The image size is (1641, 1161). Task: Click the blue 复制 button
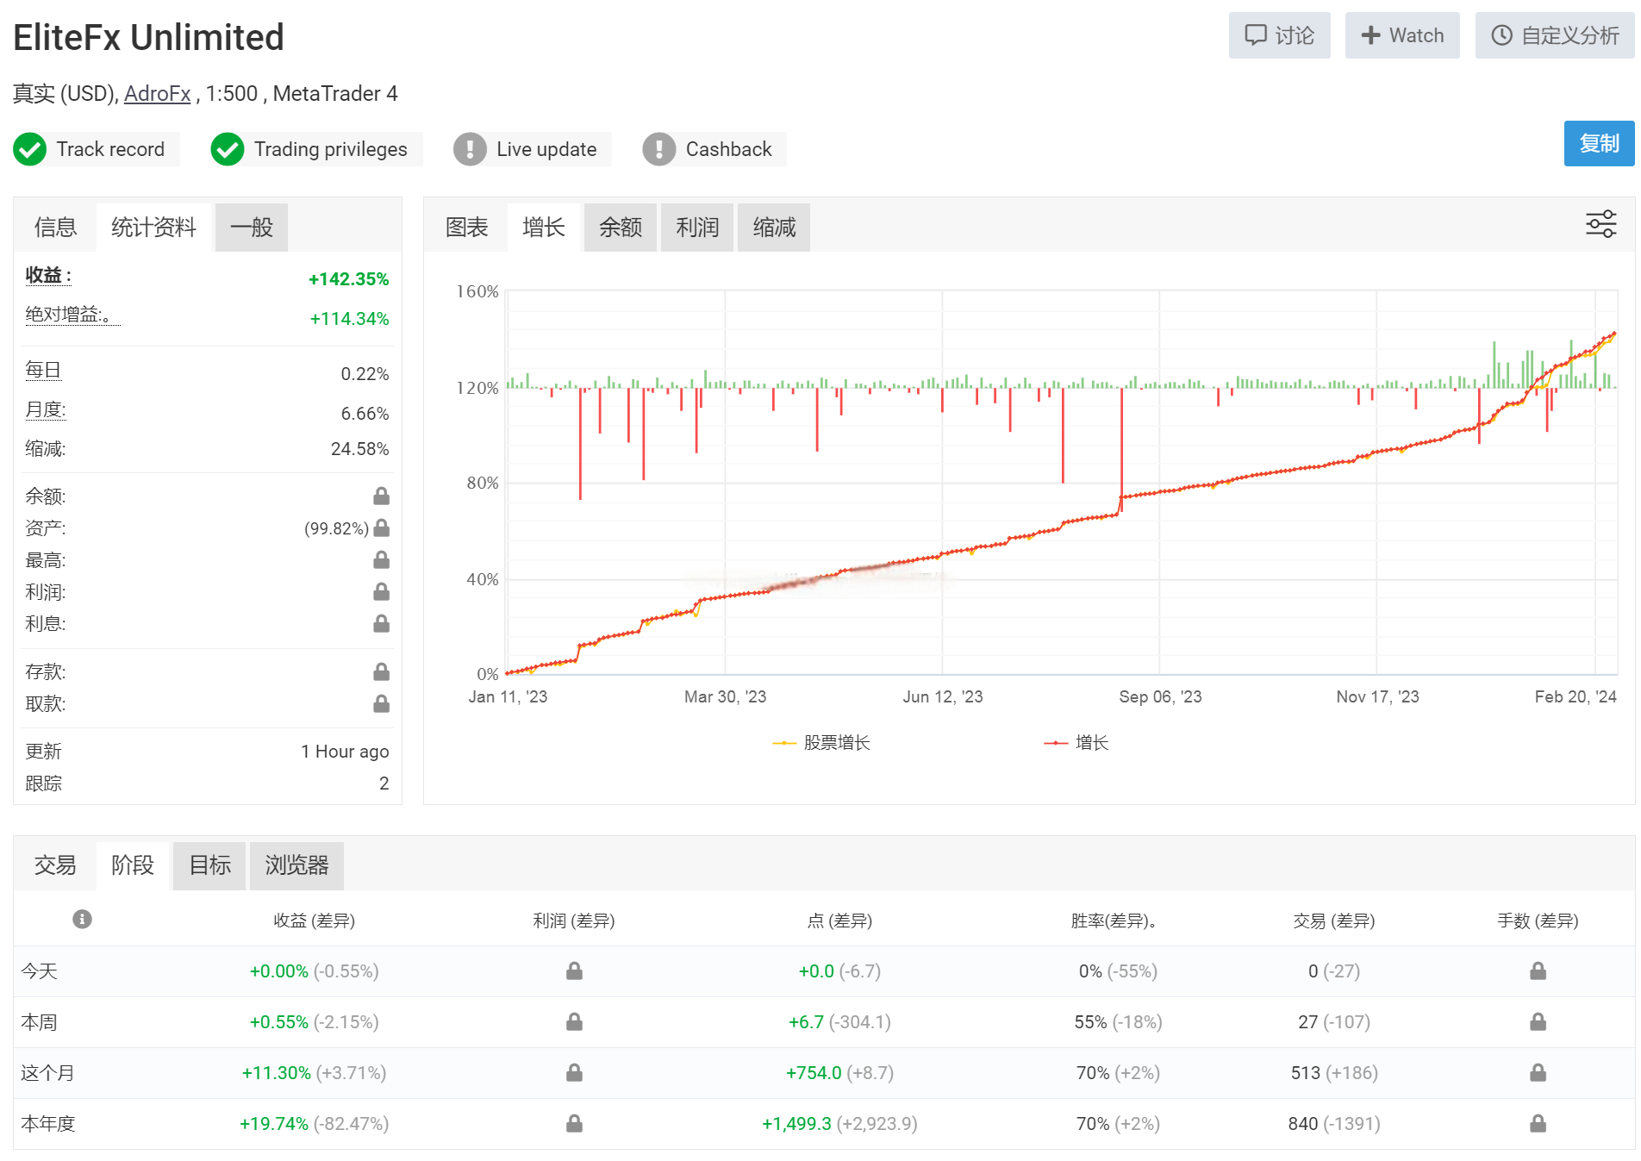(x=1599, y=144)
